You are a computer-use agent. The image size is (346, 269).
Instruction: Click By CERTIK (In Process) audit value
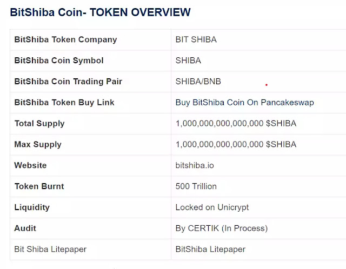[x=222, y=228]
